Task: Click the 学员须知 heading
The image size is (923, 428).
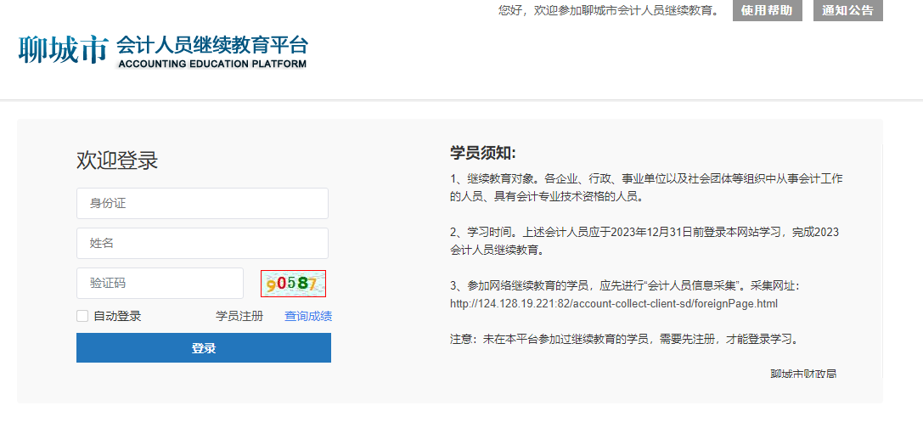Action: click(x=482, y=153)
